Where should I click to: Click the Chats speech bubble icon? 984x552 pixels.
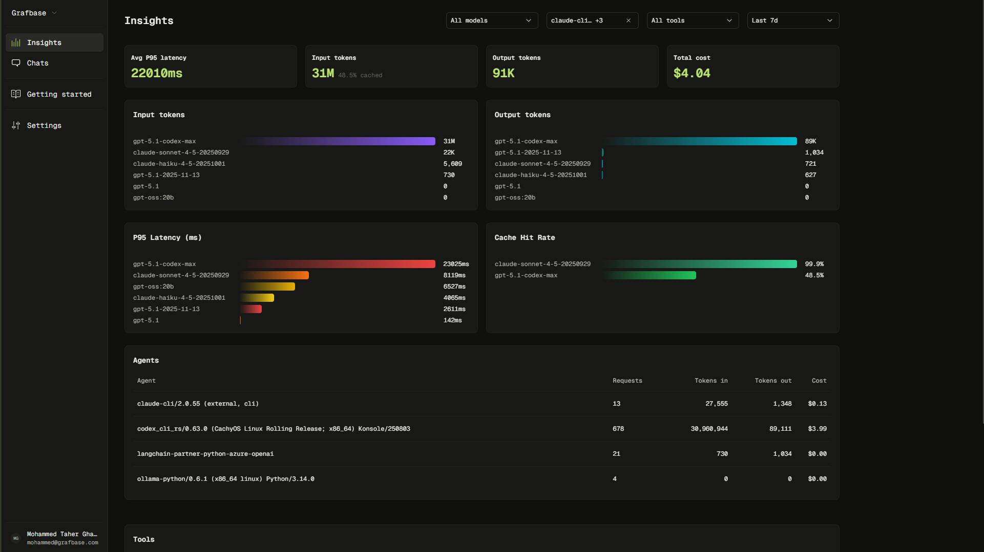(x=16, y=63)
